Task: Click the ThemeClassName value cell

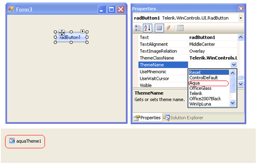Action: tap(213, 58)
